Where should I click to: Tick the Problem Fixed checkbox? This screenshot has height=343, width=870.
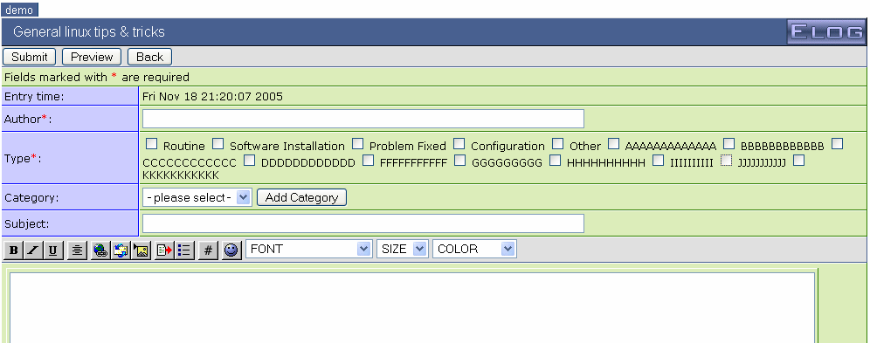pos(358,144)
